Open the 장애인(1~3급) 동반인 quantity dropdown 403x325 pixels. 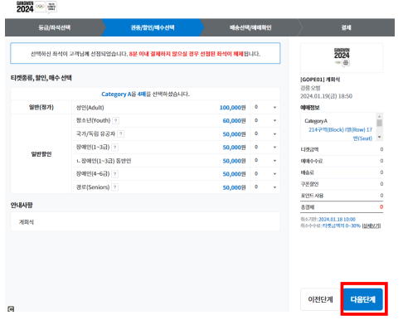tap(265, 161)
